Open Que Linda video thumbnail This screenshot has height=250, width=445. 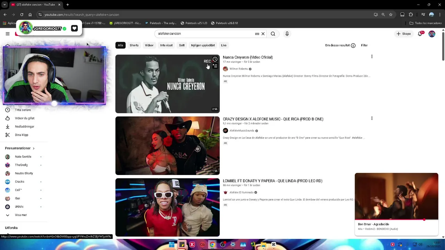pyautogui.click(x=167, y=207)
